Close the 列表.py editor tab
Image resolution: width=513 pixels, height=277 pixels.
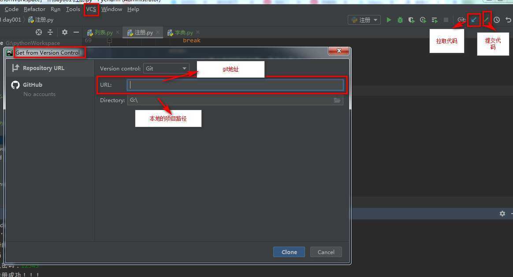click(x=118, y=32)
